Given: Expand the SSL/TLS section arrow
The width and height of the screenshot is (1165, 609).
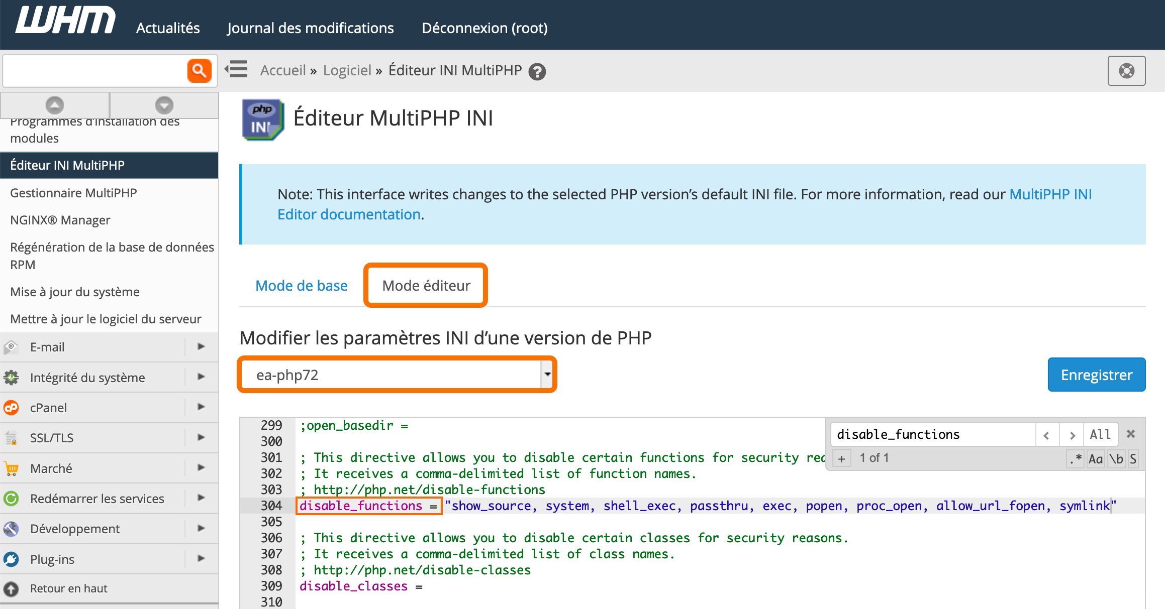Looking at the screenshot, I should 201,437.
